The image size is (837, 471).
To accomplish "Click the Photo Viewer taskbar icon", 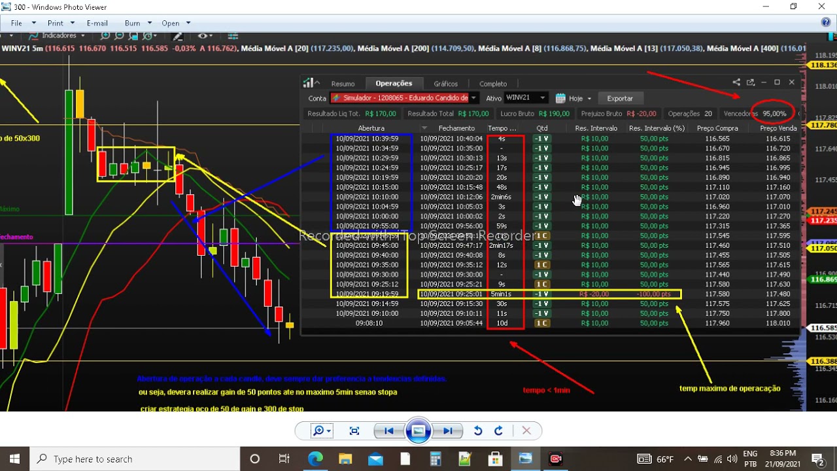I will click(526, 459).
